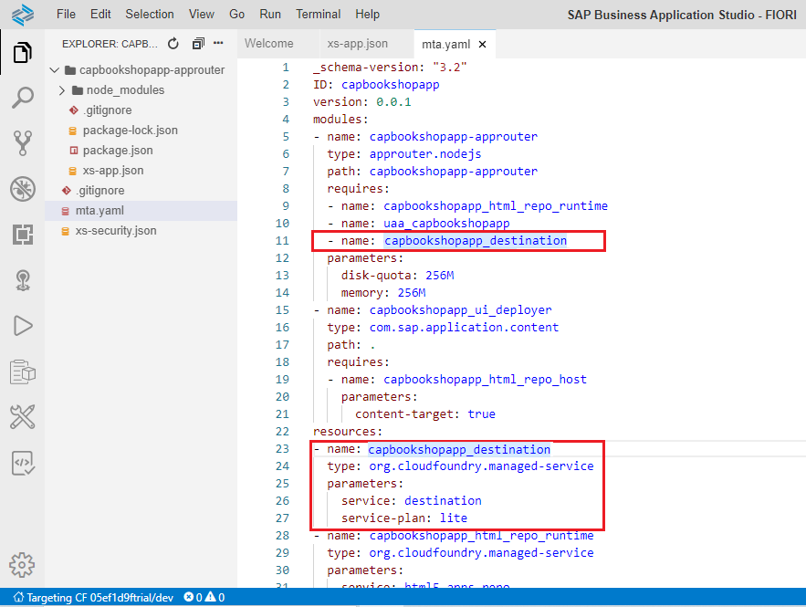Select the Run and Debug icon

(22, 326)
